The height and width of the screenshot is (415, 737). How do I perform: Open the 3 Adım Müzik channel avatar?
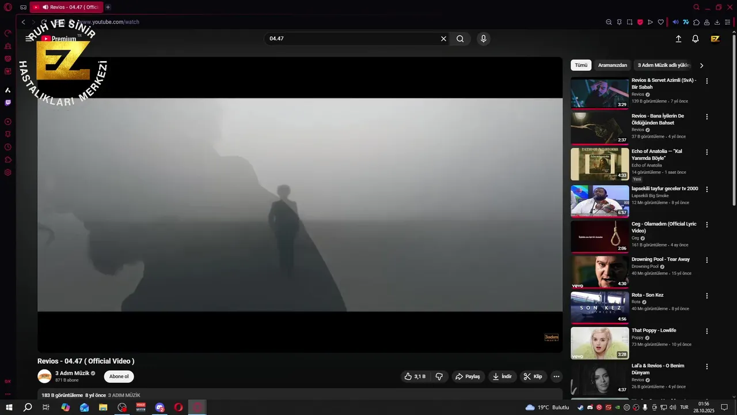click(44, 376)
